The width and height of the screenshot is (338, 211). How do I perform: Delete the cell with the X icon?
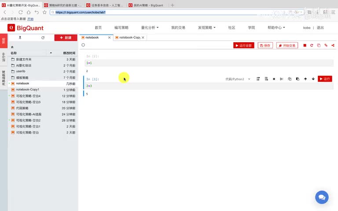point(274,79)
